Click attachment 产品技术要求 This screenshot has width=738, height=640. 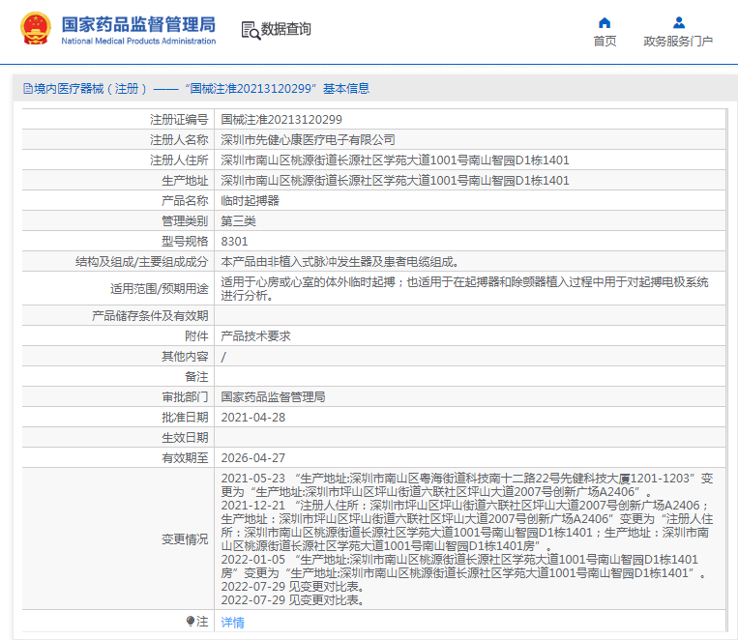(255, 335)
